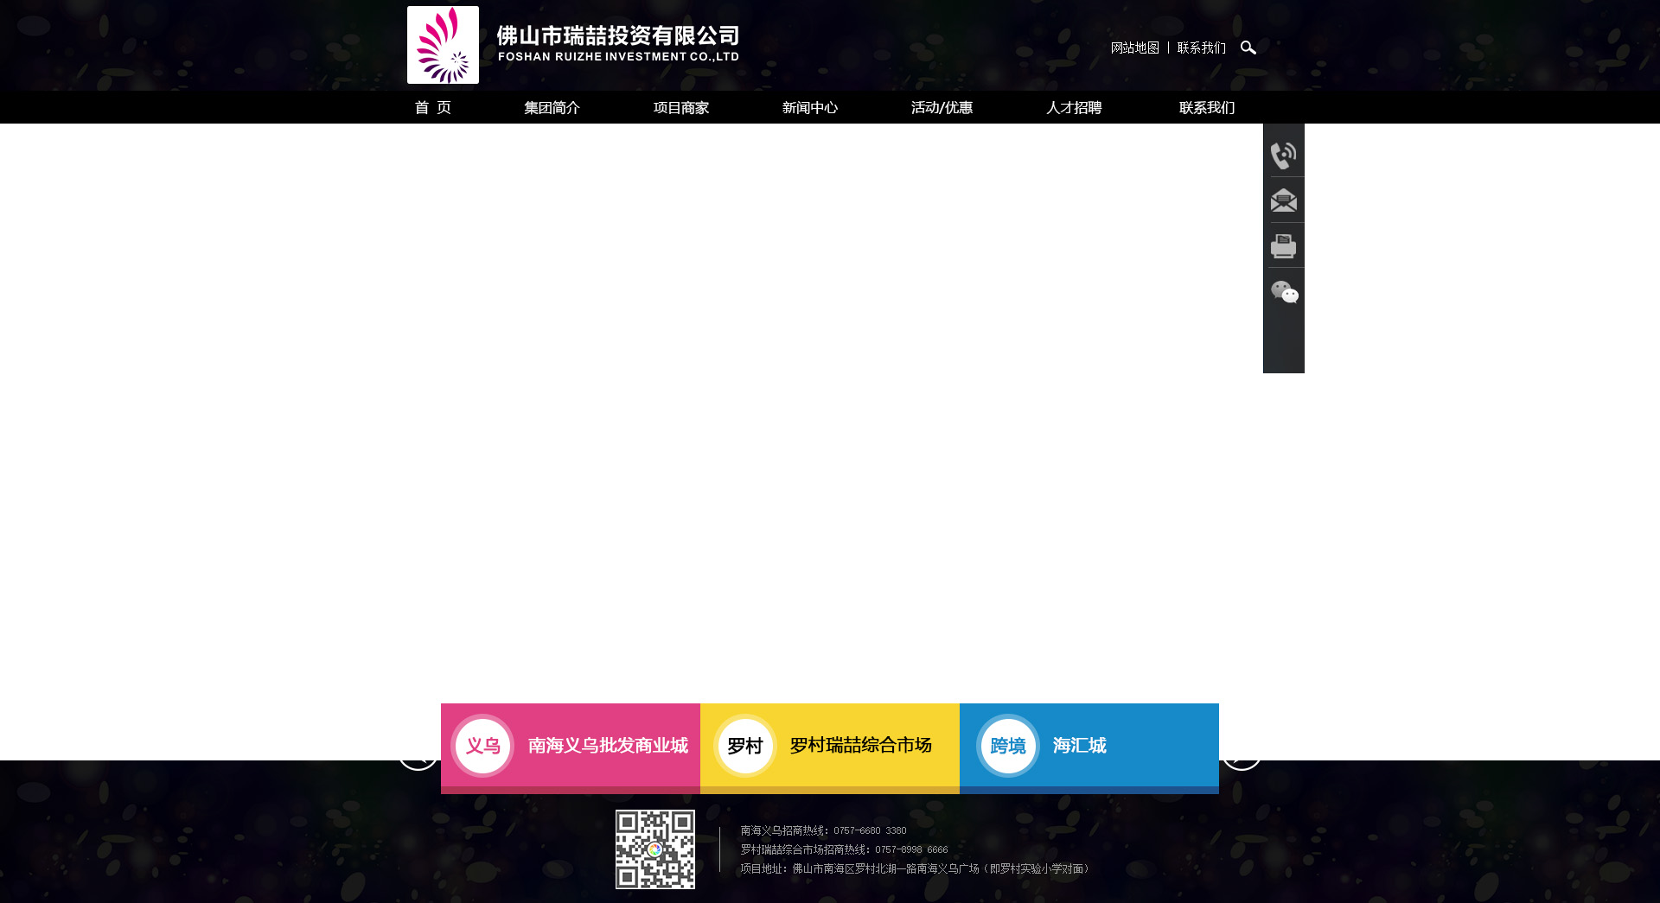Open 项目商家 in the navigation bar
The image size is (1660, 903).
680,107
